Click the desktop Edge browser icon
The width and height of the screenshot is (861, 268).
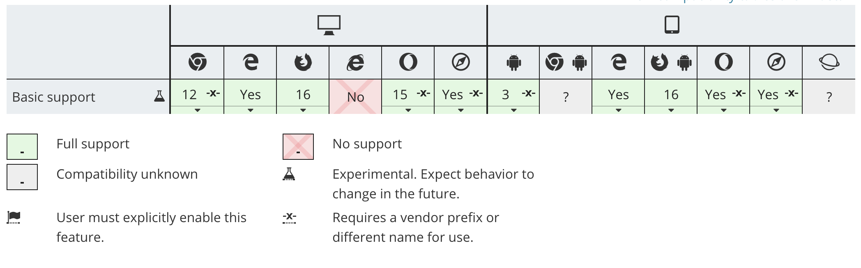click(x=251, y=62)
